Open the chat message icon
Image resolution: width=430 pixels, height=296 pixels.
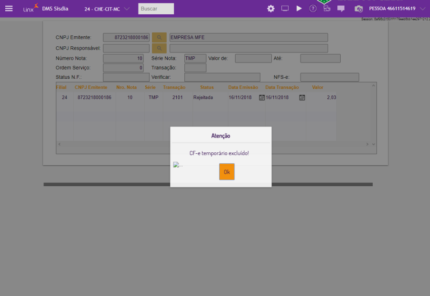(x=341, y=9)
